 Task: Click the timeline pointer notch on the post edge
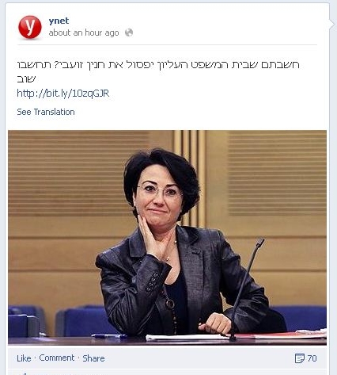[333, 23]
